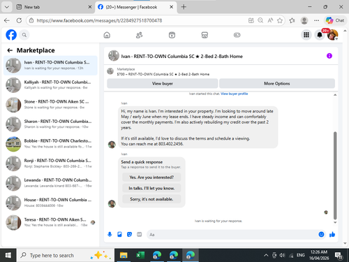Close the New tab browser tab
Image resolution: width=349 pixels, height=262 pixels.
coord(90,7)
